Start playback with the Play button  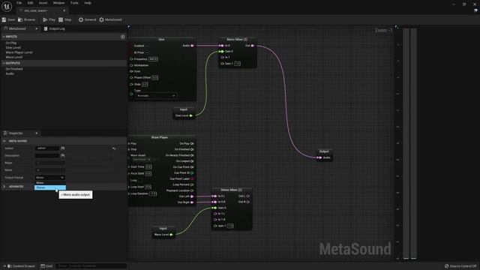click(x=49, y=19)
